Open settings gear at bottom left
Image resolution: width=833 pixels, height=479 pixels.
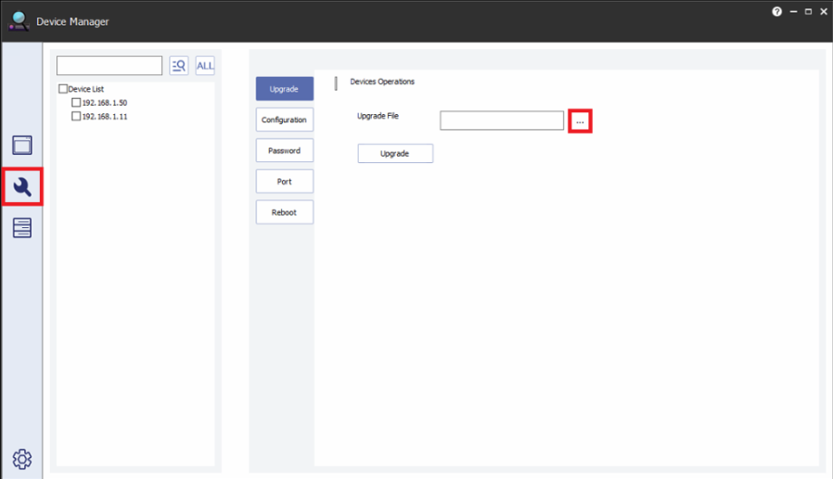click(23, 457)
